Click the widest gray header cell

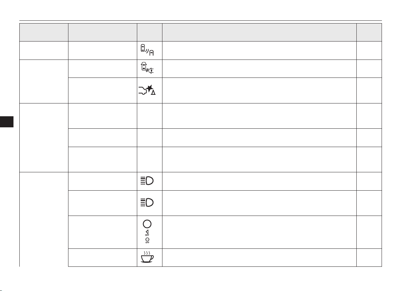pyautogui.click(x=259, y=32)
